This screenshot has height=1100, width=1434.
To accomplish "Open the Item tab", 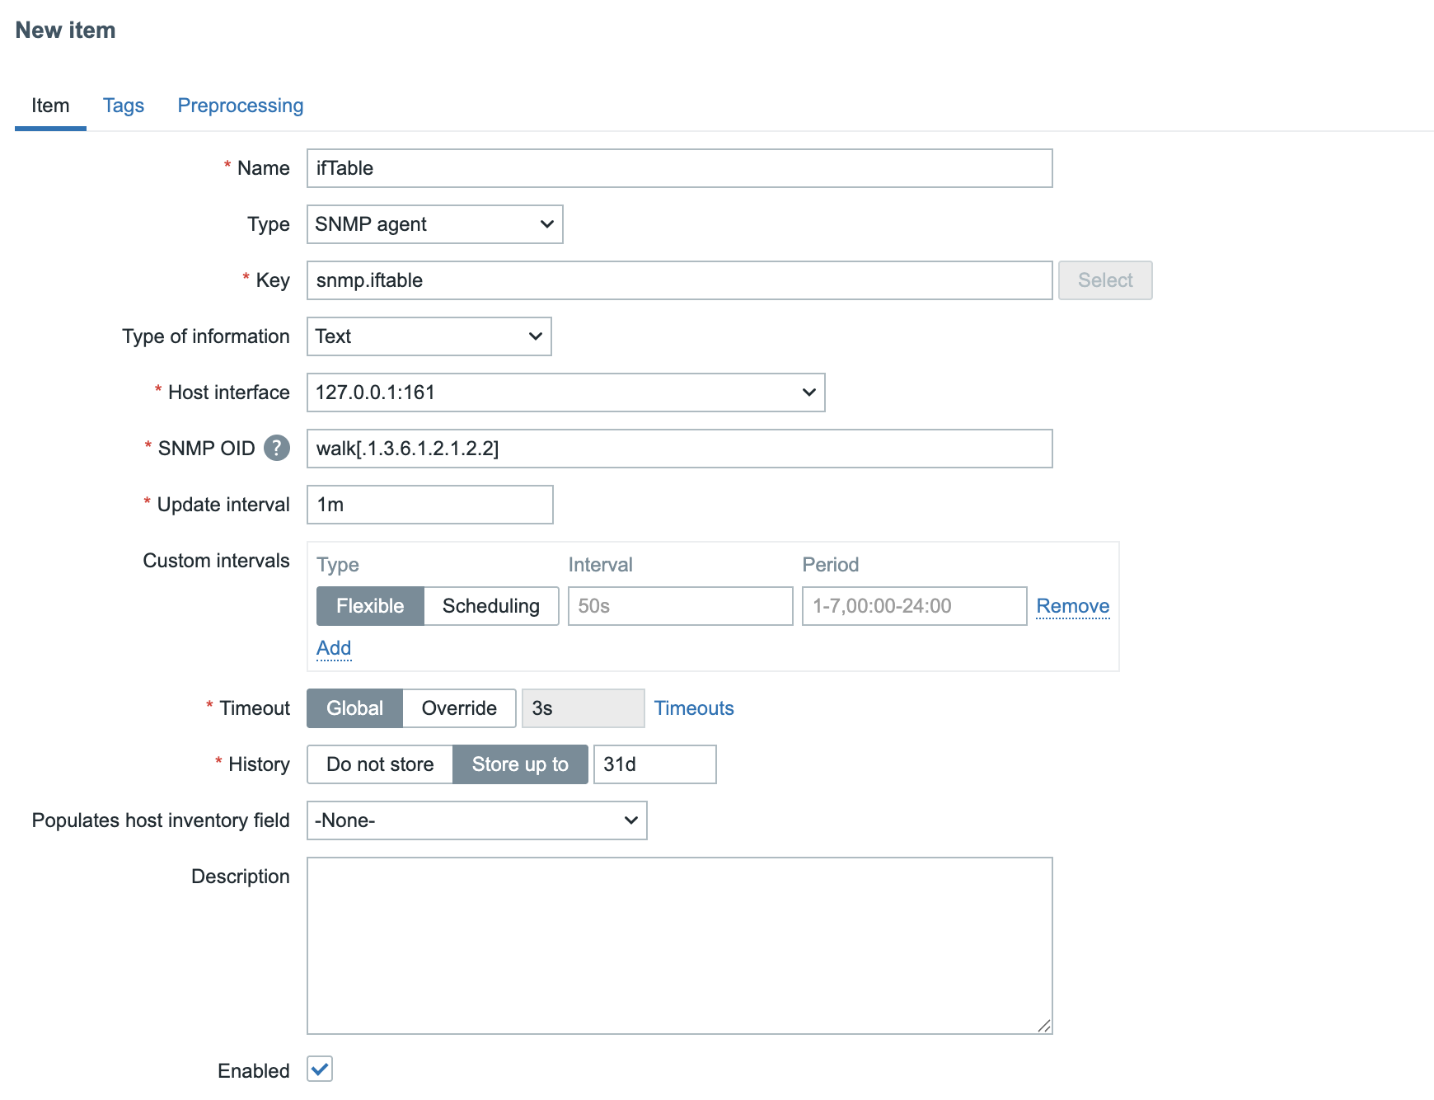I will [50, 106].
